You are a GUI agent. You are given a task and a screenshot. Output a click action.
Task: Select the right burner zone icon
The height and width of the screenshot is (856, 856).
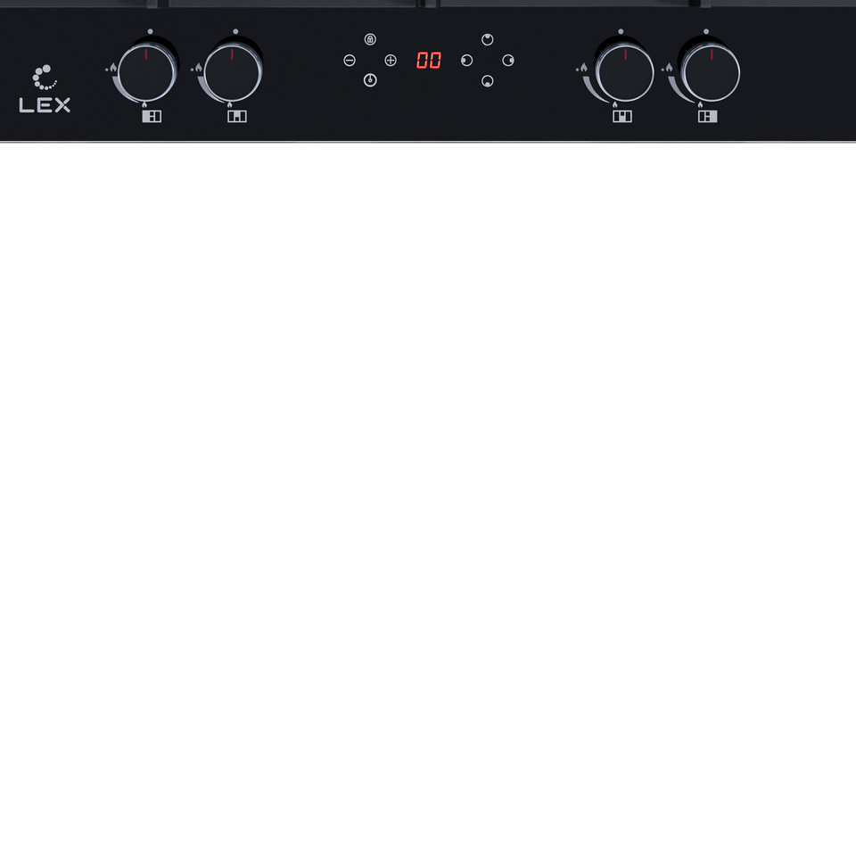pyautogui.click(x=508, y=60)
